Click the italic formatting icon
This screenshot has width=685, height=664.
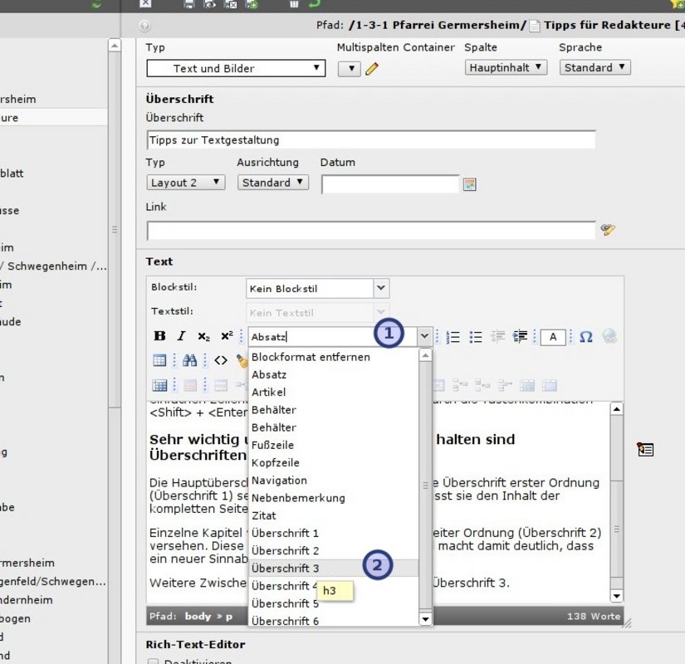point(181,336)
